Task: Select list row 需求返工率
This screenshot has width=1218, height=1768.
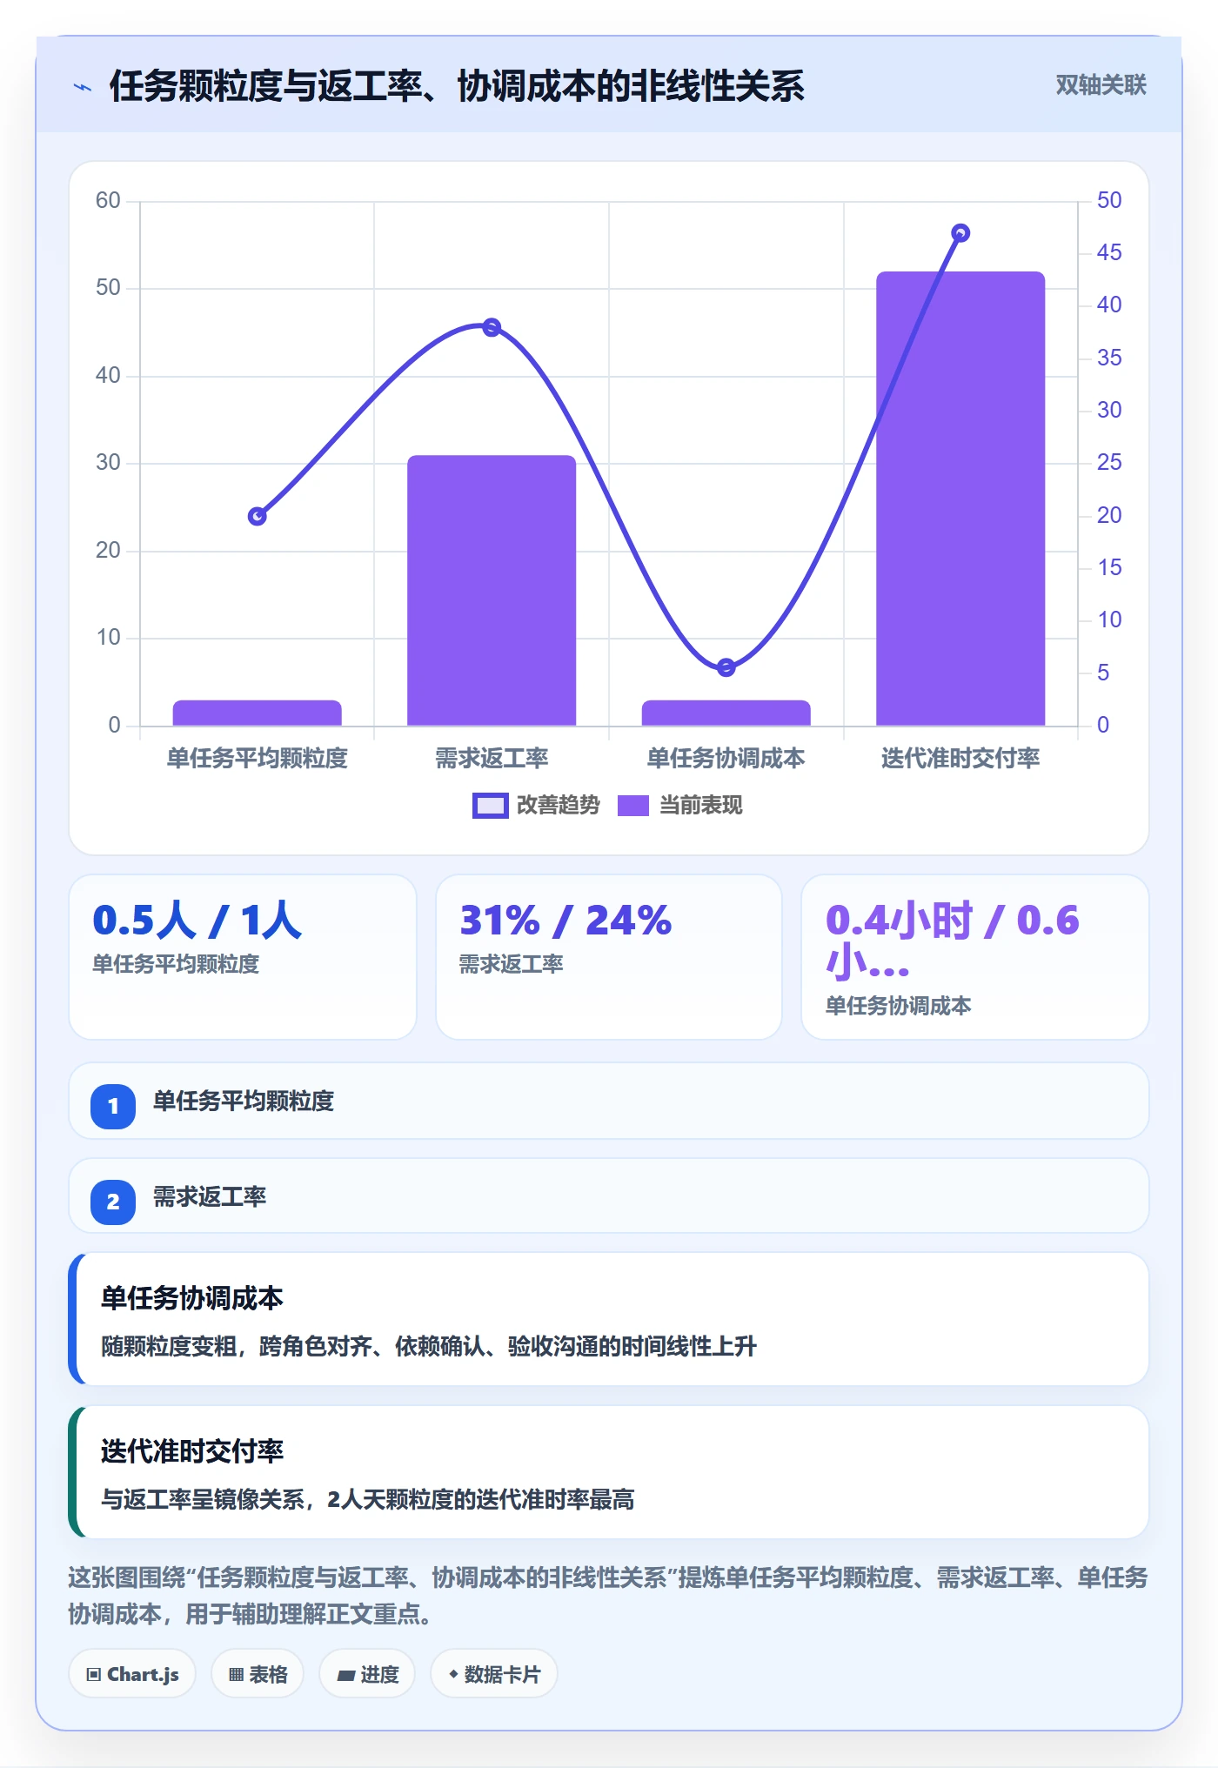Action: point(609,1196)
